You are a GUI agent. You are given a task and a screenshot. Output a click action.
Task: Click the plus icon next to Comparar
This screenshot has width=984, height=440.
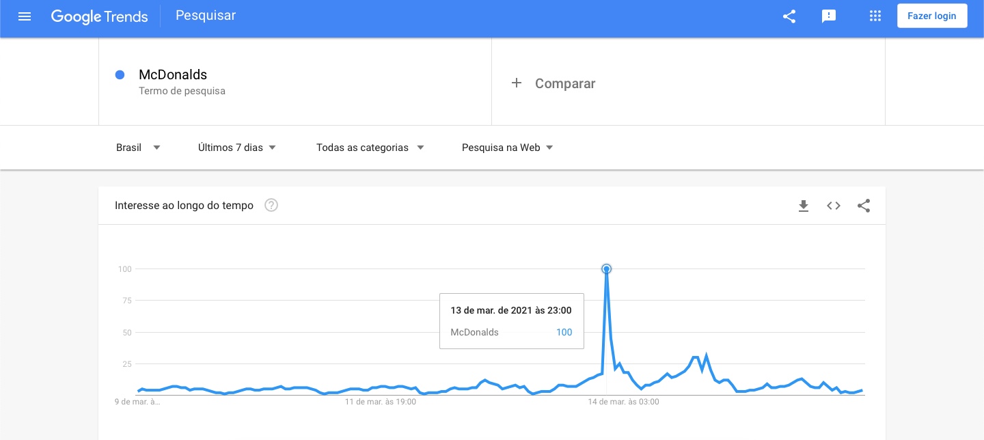coord(517,83)
